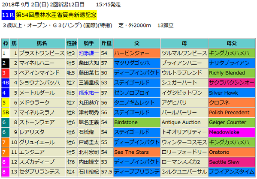
Task: Click the 母父 column header
Action: point(231,43)
